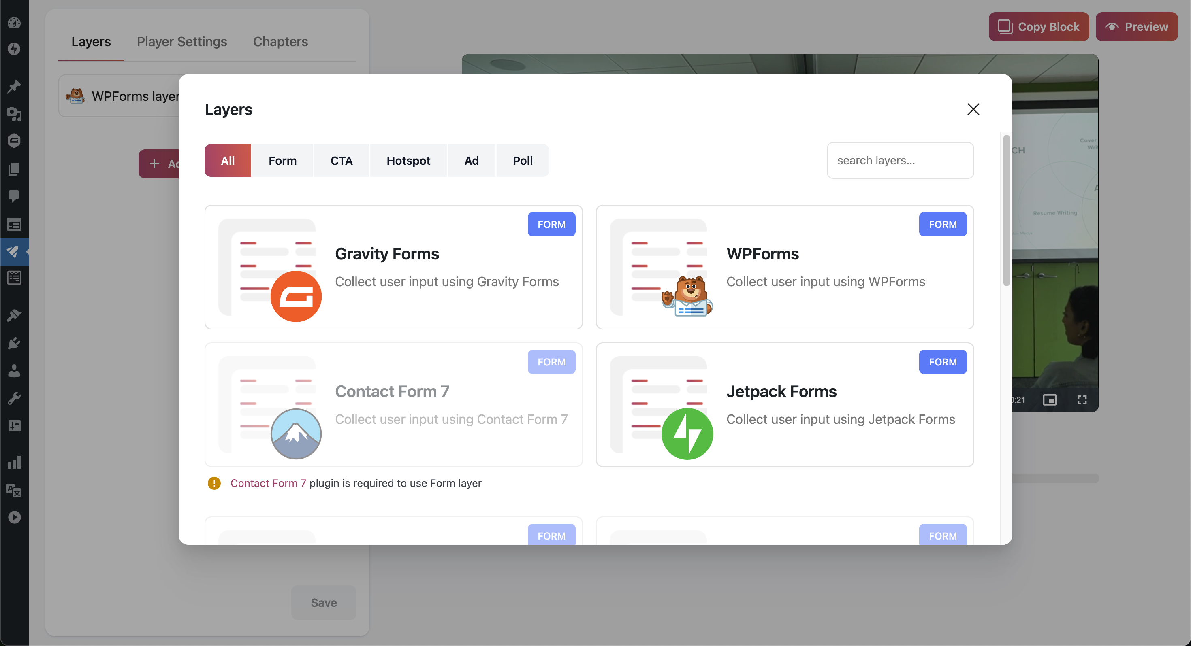Click the Gravity Forms orange logo thumbnail
1191x646 pixels.
click(x=296, y=296)
